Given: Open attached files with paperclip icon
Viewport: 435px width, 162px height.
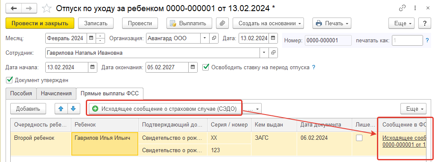Looking at the screenshot, I should pos(222,23).
